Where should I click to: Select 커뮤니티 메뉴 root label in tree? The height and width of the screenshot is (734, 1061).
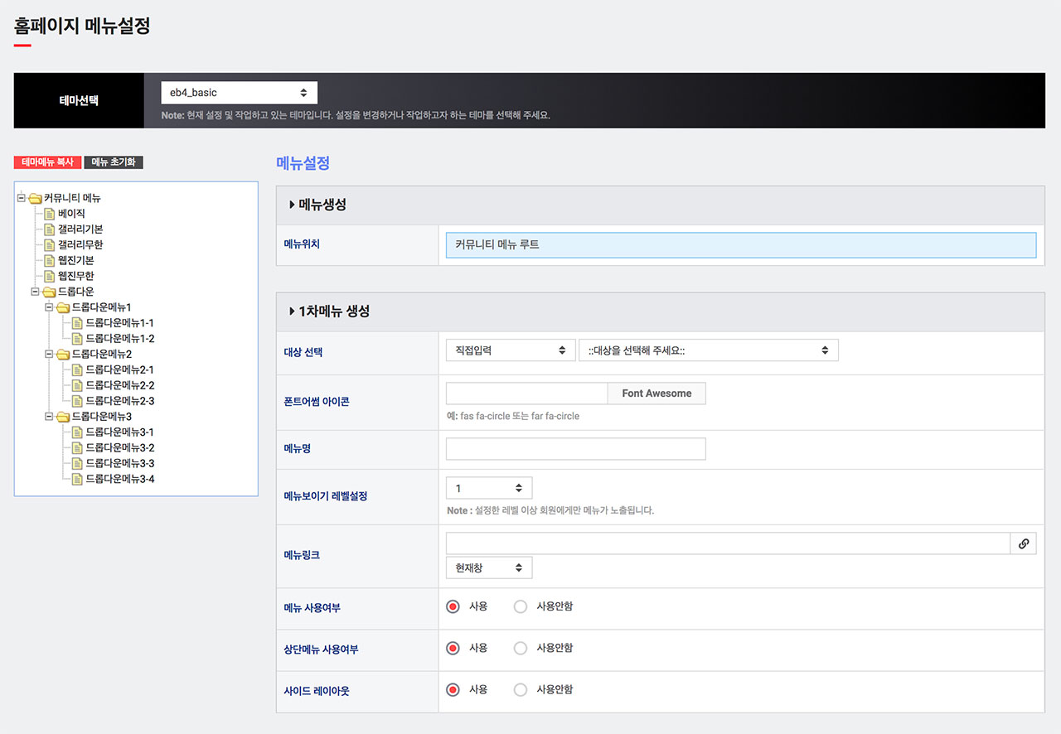[x=73, y=198]
